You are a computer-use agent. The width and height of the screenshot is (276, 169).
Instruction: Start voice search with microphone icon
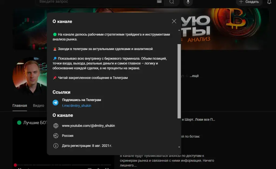pos(188,2)
